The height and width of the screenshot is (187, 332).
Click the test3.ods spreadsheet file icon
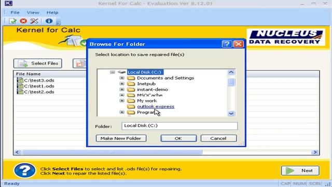coord(20,80)
